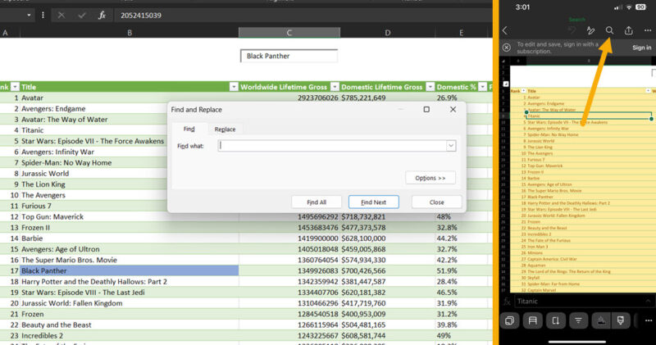The image size is (656, 345).
Task: Close Find and Replace with the X
Action: coord(453,110)
